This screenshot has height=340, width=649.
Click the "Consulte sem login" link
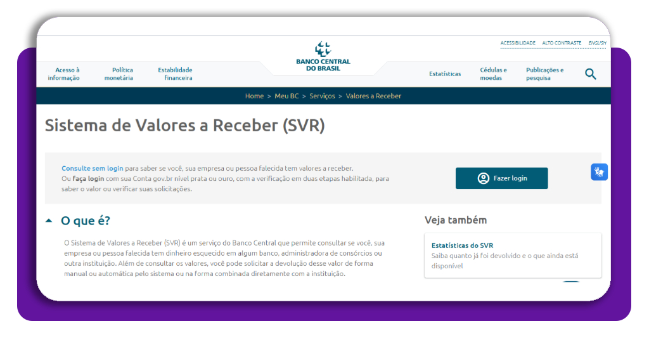click(93, 168)
